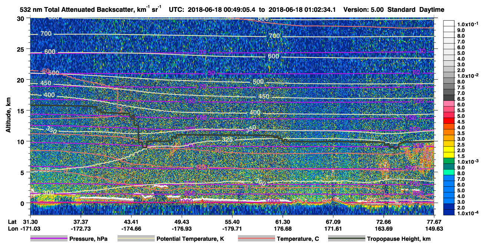Screen dimensions: 482x247
Task: Click the altitude tick label '25'
Action: [x=21, y=49]
